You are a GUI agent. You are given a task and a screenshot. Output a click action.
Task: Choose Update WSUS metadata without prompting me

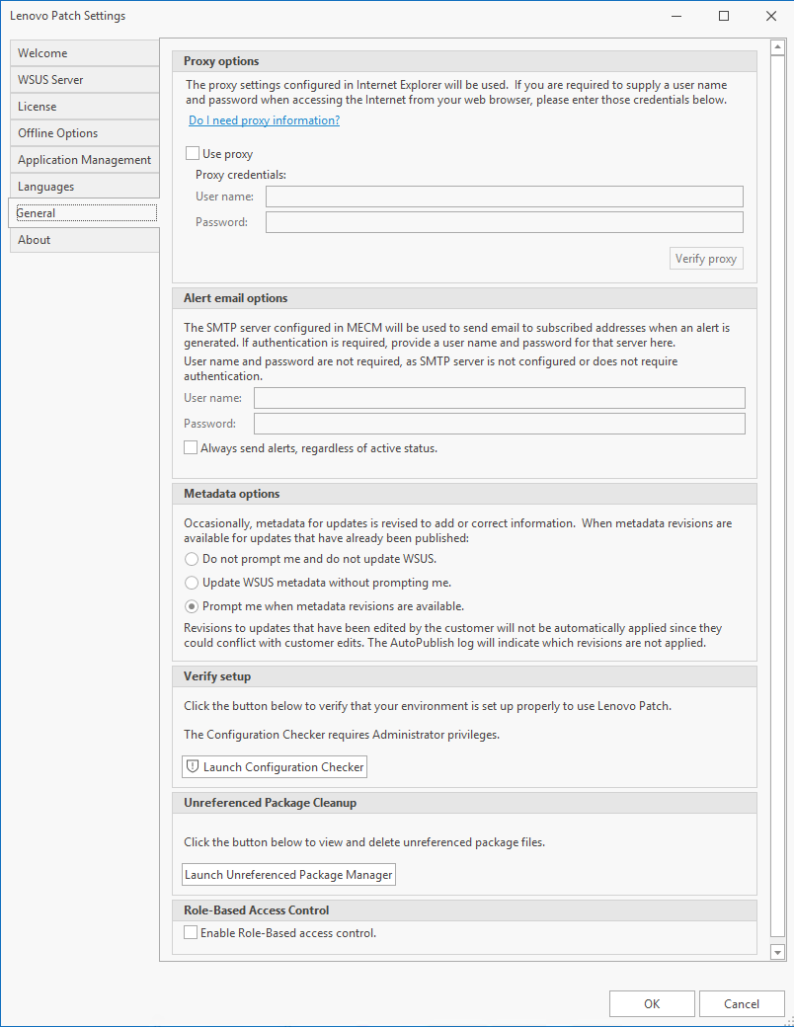click(192, 583)
